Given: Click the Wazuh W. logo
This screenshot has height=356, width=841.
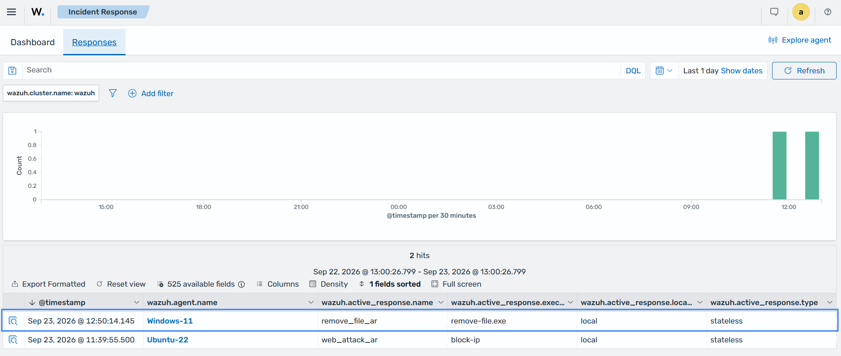Looking at the screenshot, I should tap(38, 12).
